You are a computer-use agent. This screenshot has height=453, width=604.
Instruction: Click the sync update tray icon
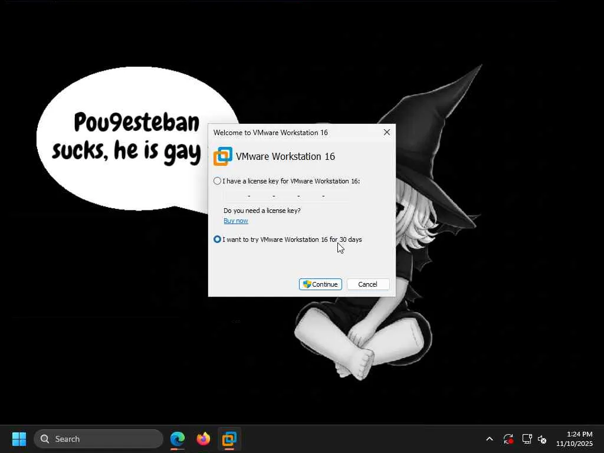pos(508,439)
